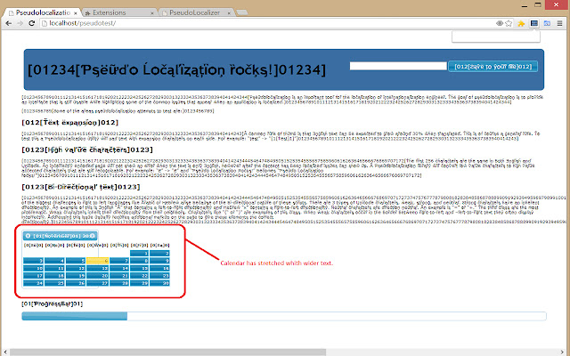Open the blue folder extension icon

[547, 23]
